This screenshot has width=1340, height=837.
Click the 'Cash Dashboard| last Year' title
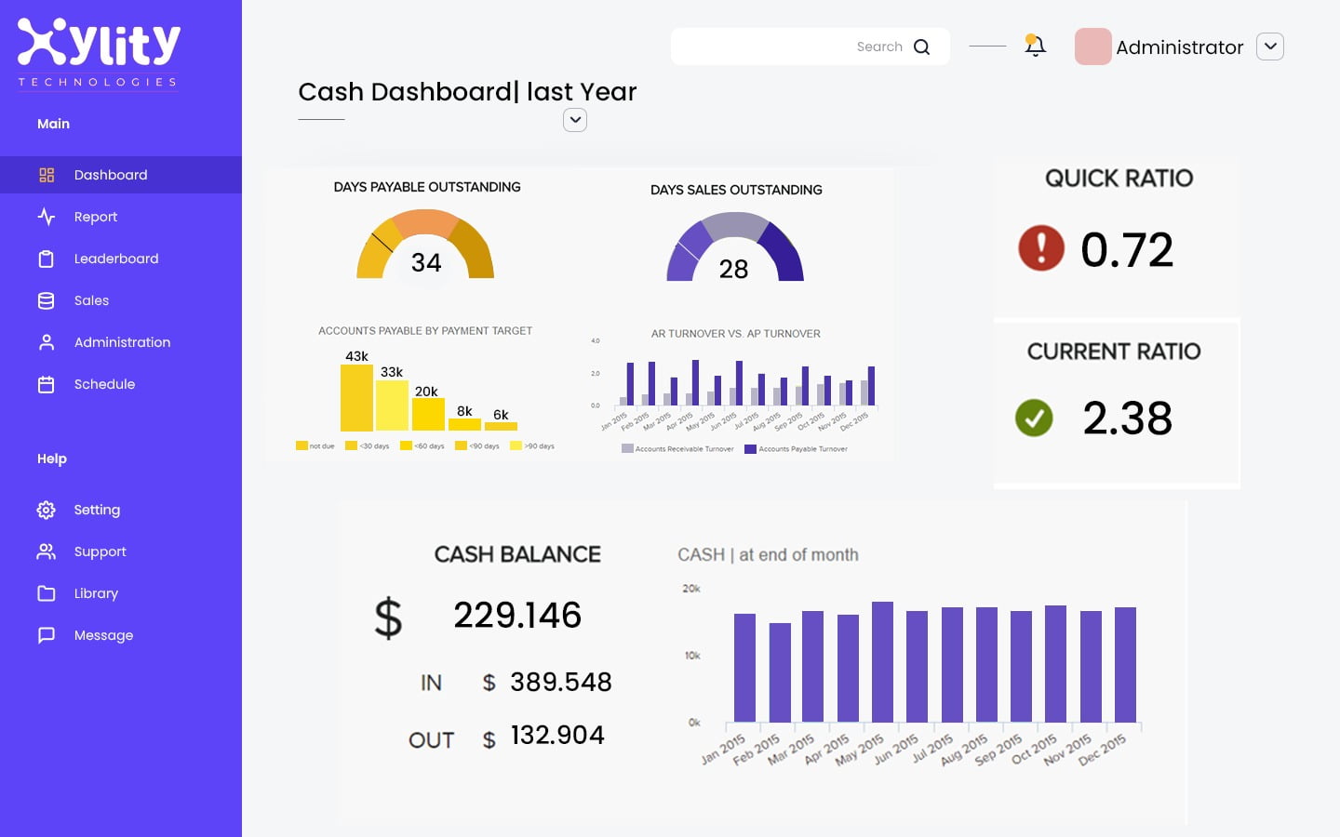click(467, 91)
